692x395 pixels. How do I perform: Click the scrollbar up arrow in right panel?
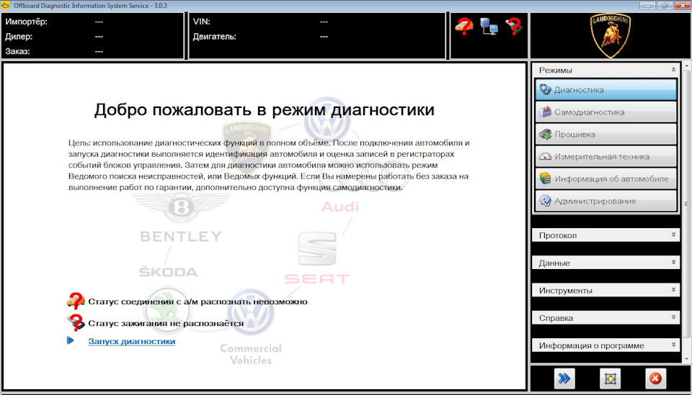pos(686,66)
